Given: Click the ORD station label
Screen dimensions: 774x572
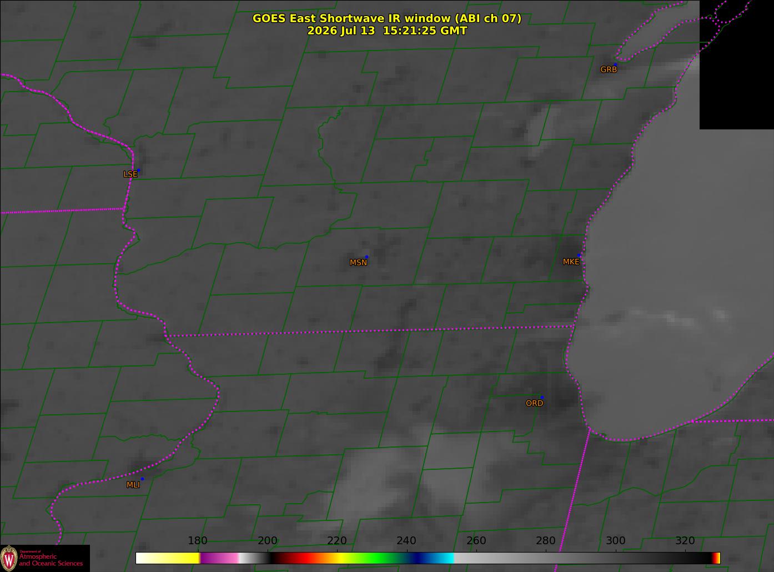Looking at the screenshot, I should 534,403.
